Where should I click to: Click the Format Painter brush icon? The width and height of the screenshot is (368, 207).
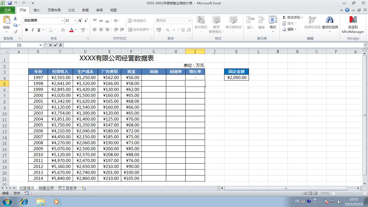point(15,32)
